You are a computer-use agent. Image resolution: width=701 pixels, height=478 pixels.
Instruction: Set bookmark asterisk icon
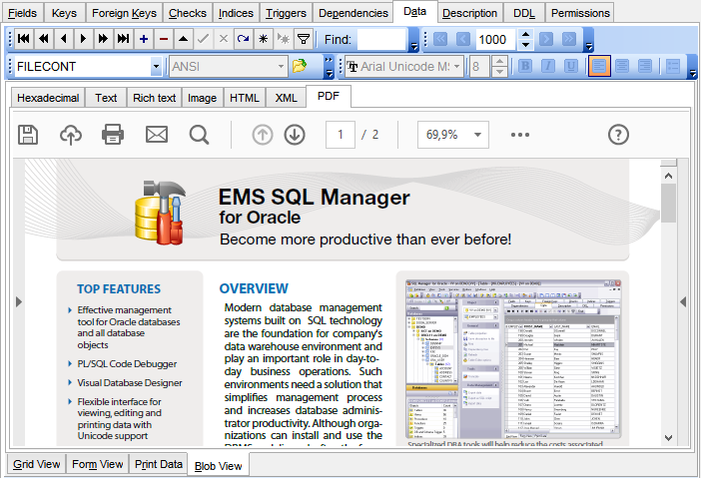(x=264, y=39)
